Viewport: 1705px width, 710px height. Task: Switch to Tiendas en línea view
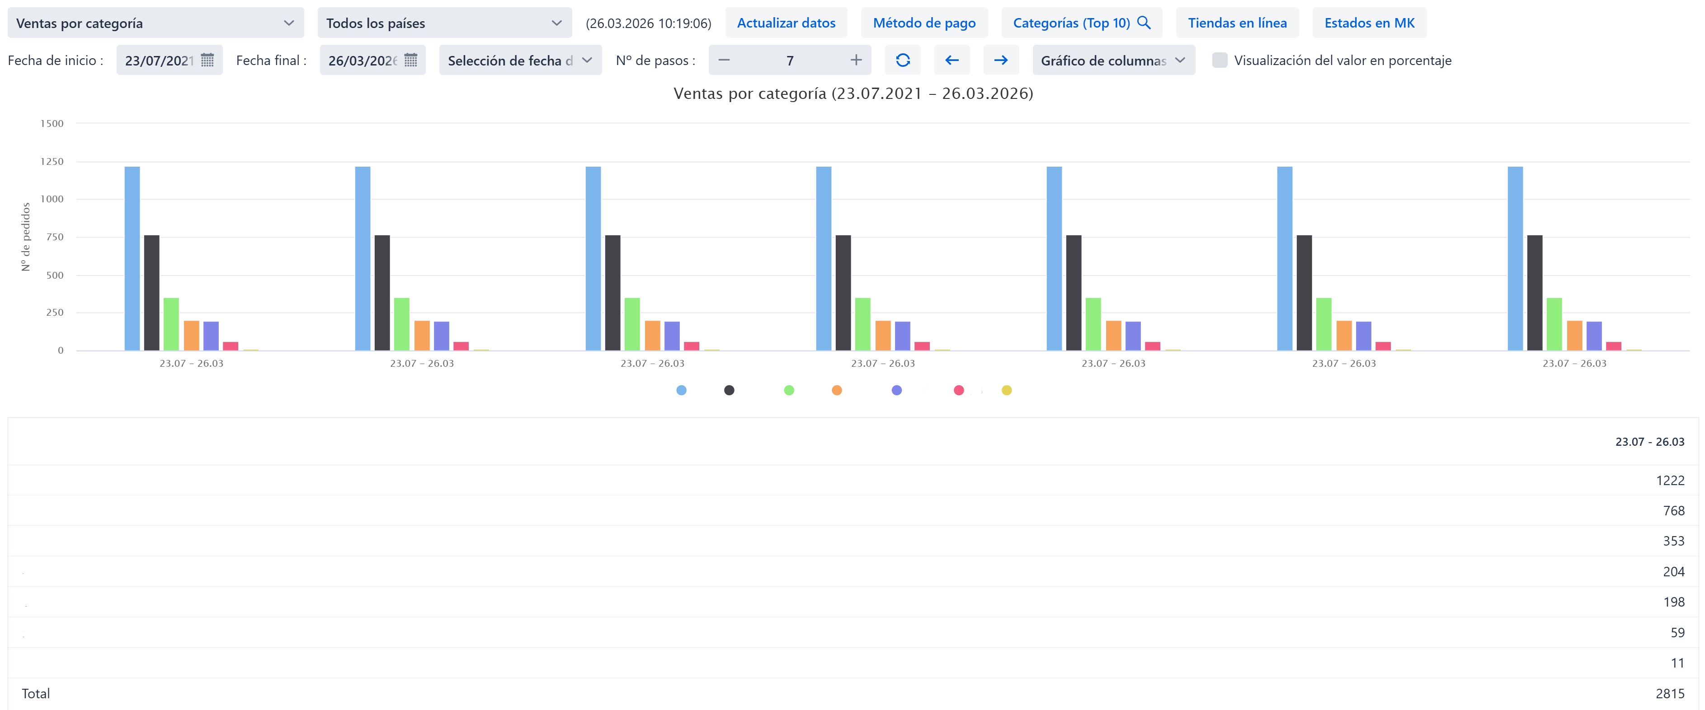click(x=1237, y=23)
